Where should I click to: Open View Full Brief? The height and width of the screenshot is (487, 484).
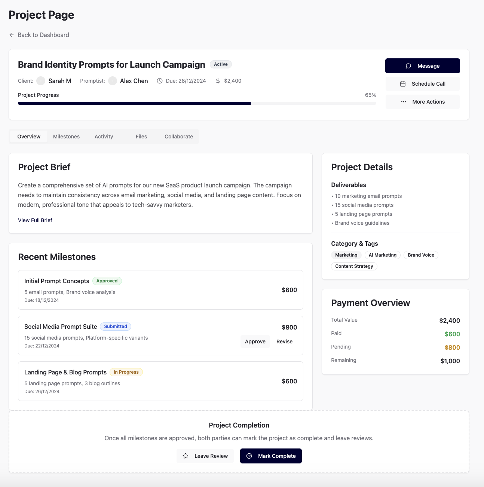click(x=35, y=220)
